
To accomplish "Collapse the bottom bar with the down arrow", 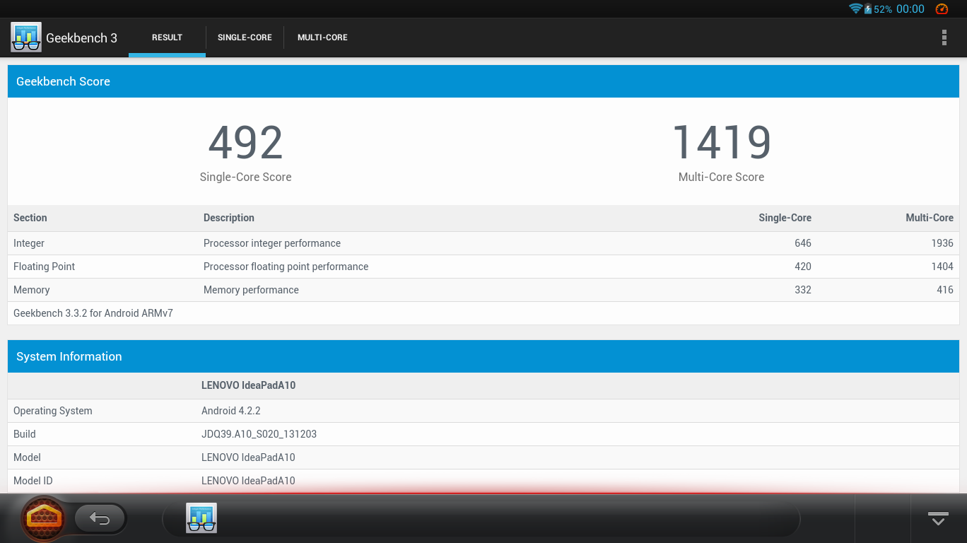I will click(938, 519).
